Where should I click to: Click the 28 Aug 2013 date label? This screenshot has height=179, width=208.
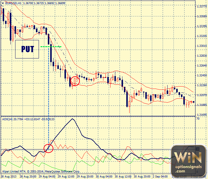(8, 176)
